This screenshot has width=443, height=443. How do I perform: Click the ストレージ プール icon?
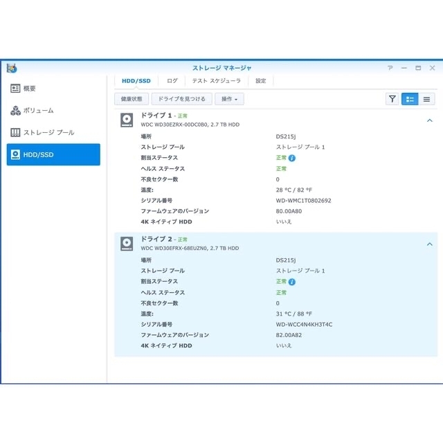(x=15, y=132)
